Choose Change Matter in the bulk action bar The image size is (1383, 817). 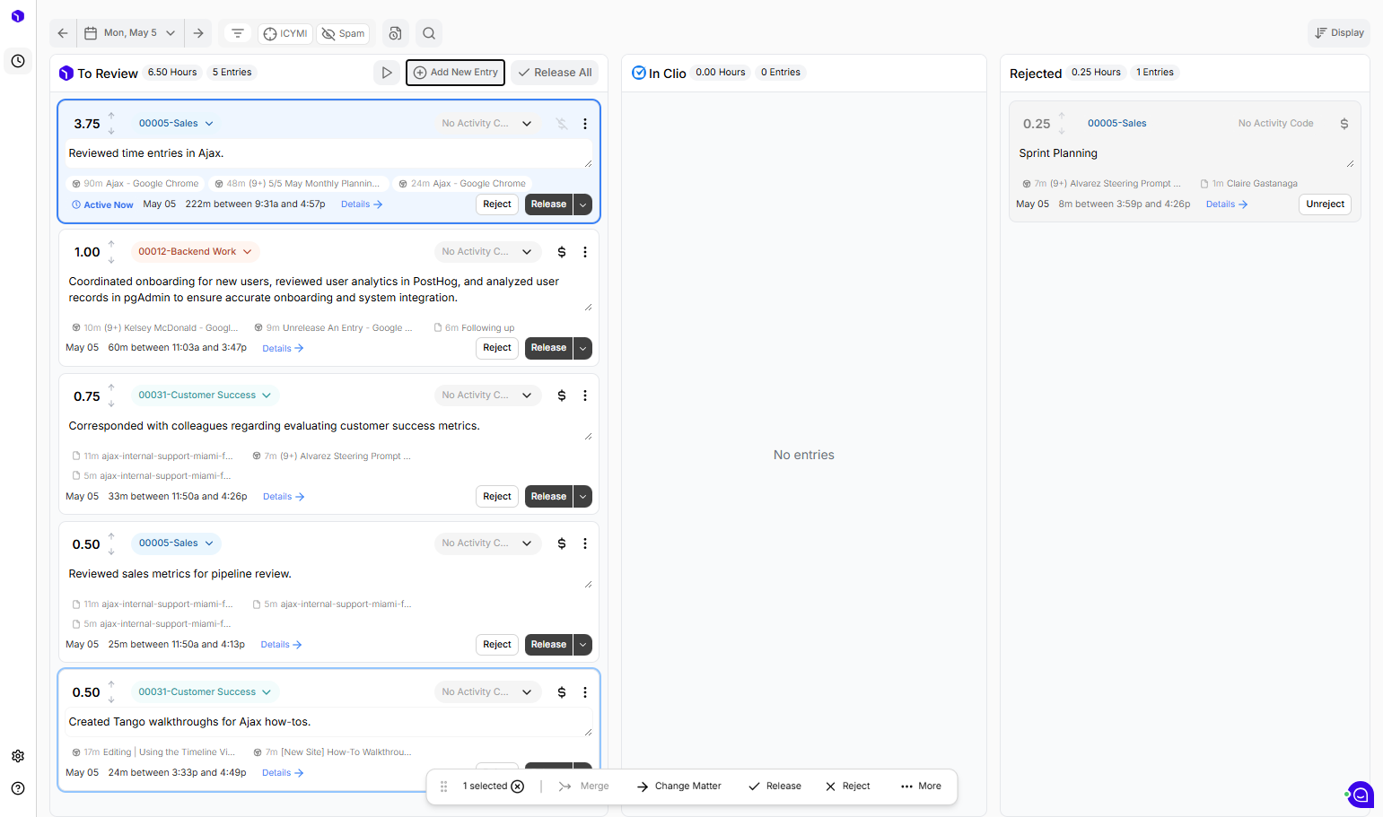click(679, 787)
